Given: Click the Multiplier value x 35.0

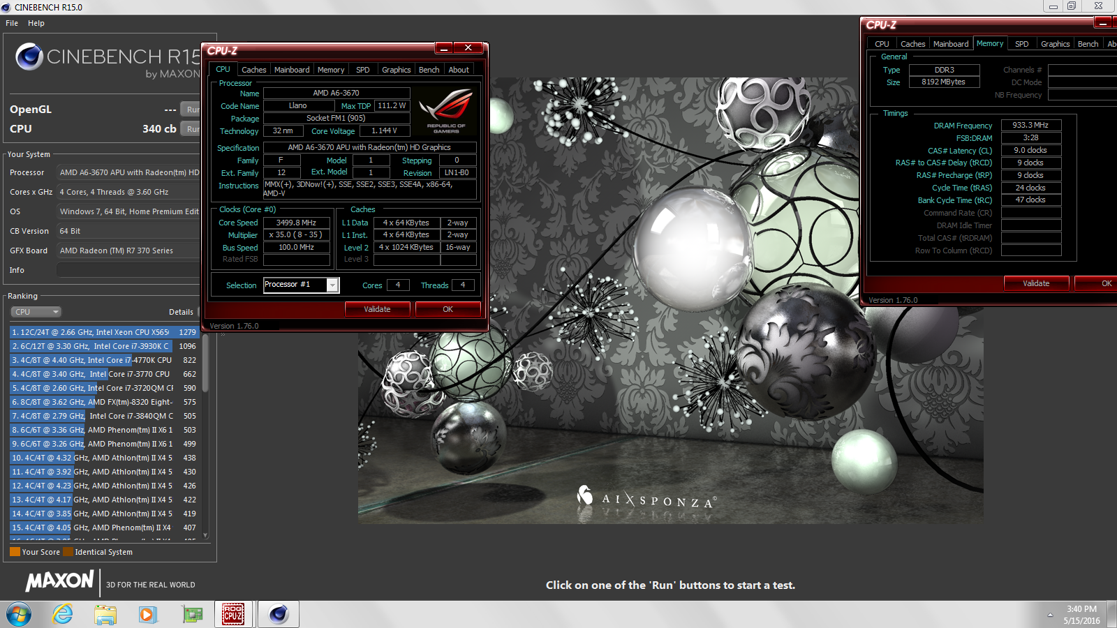Looking at the screenshot, I should click(296, 235).
